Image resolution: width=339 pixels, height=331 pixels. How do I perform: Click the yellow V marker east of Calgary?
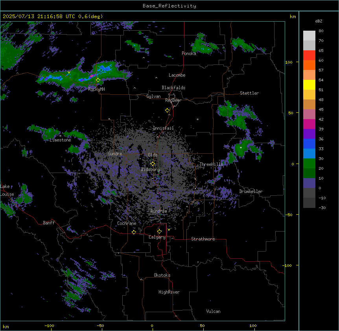pos(169,230)
